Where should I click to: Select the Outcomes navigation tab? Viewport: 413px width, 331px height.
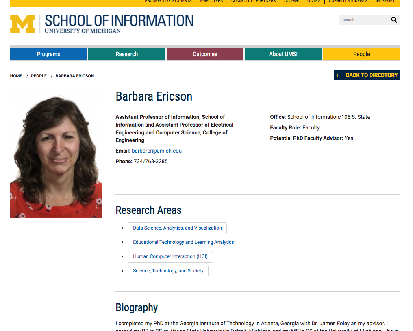(x=205, y=54)
